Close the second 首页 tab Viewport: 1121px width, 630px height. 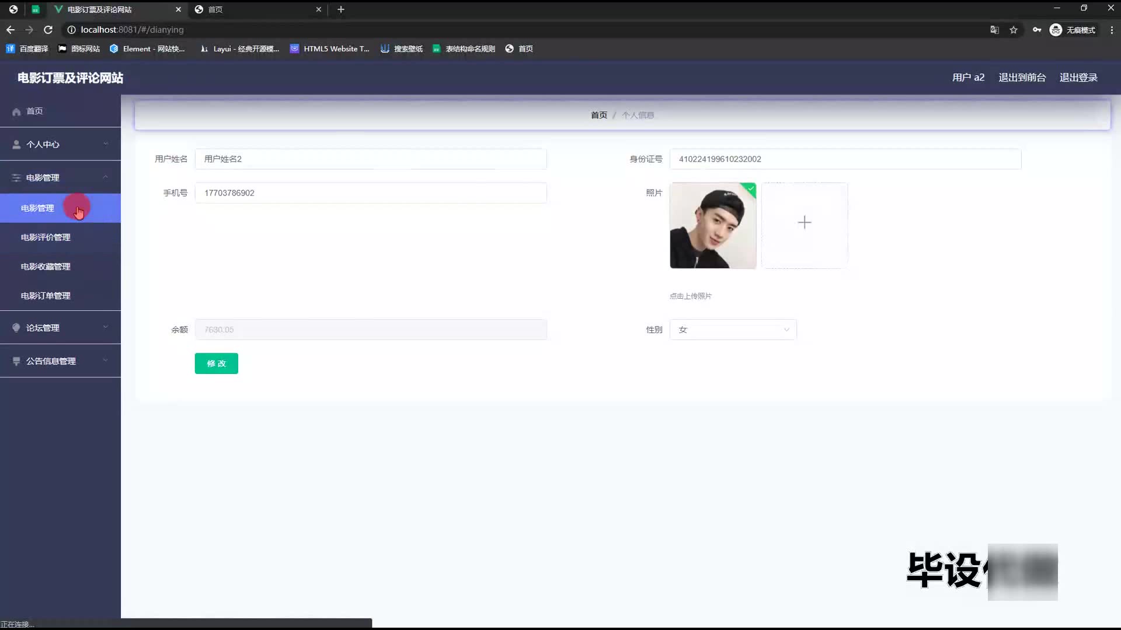click(x=319, y=9)
